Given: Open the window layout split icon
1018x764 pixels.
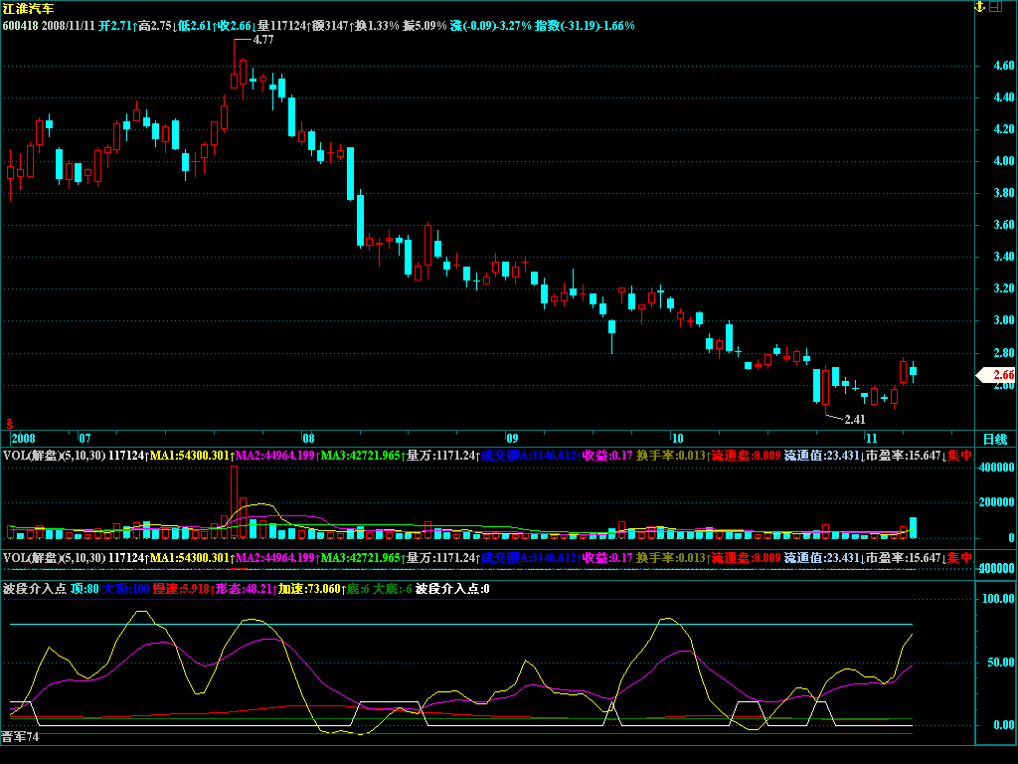Looking at the screenshot, I should coord(995,7).
